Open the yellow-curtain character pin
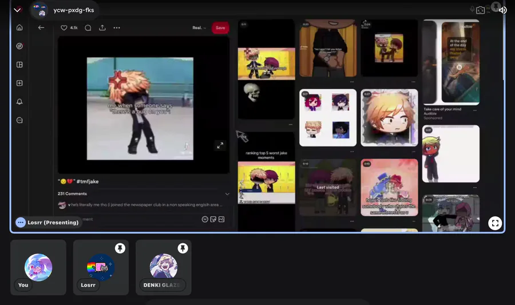 tap(328, 48)
